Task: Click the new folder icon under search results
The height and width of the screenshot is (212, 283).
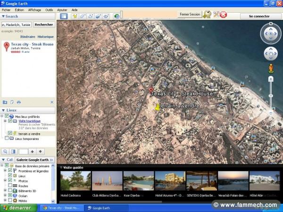Action: click(x=5, y=102)
